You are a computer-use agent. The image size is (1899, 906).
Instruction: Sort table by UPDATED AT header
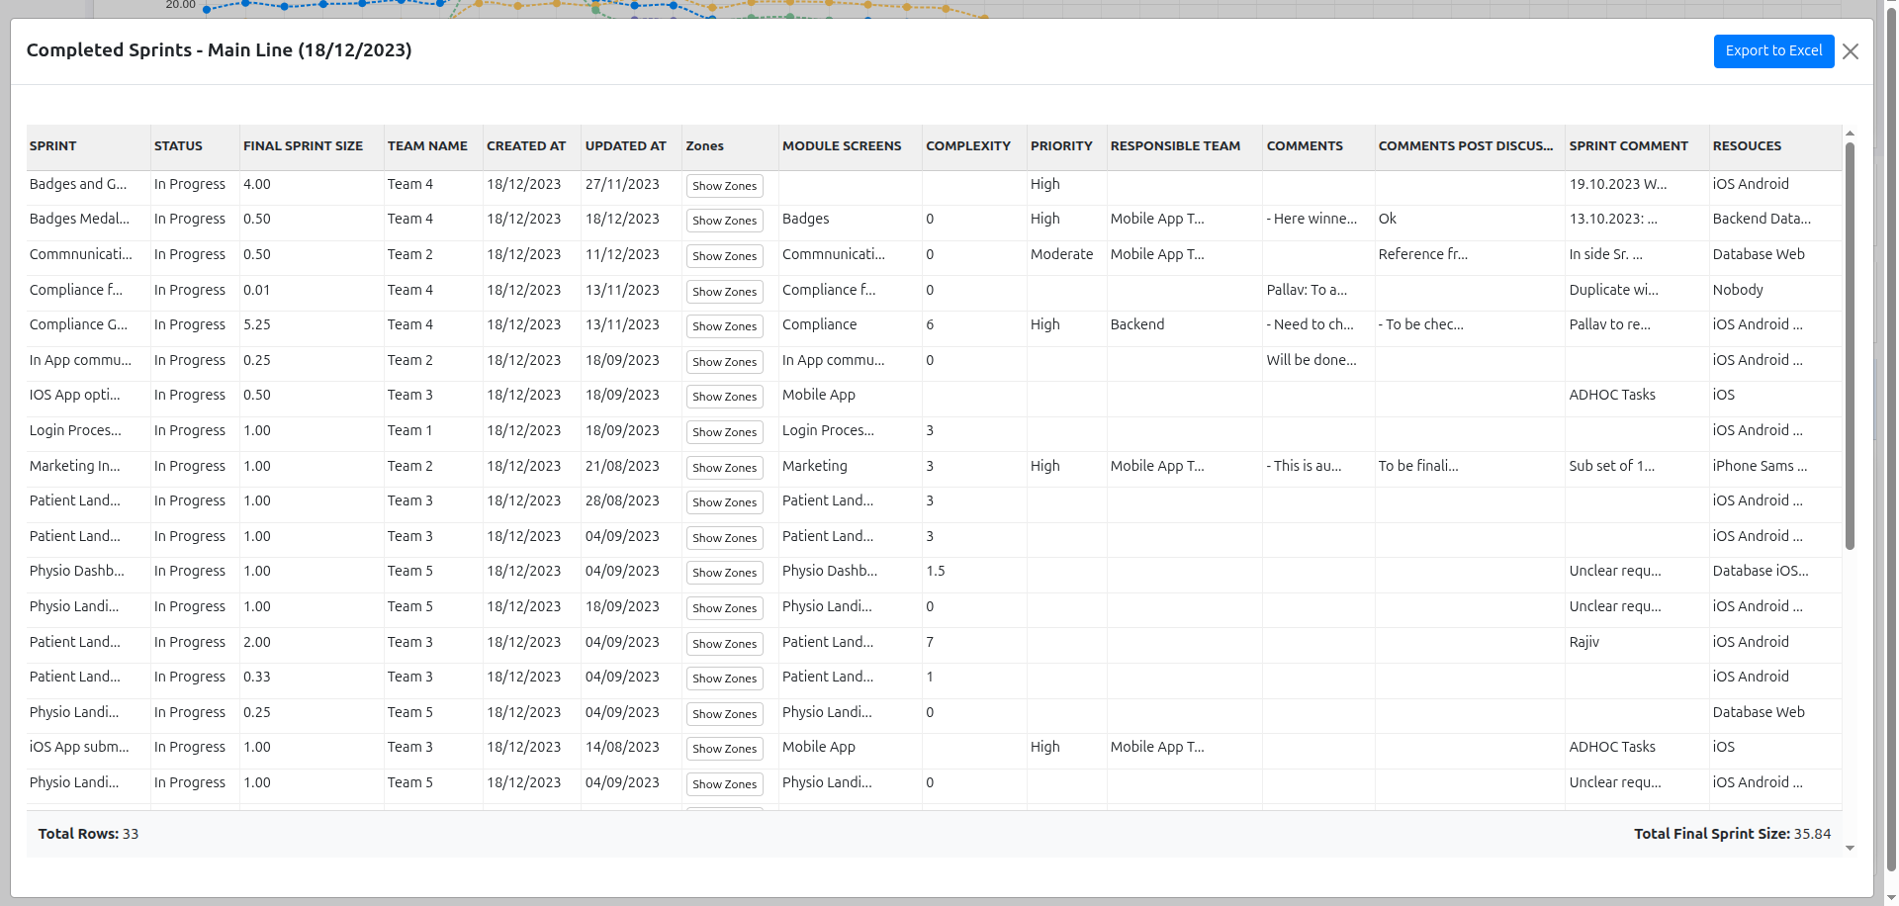pyautogui.click(x=625, y=146)
